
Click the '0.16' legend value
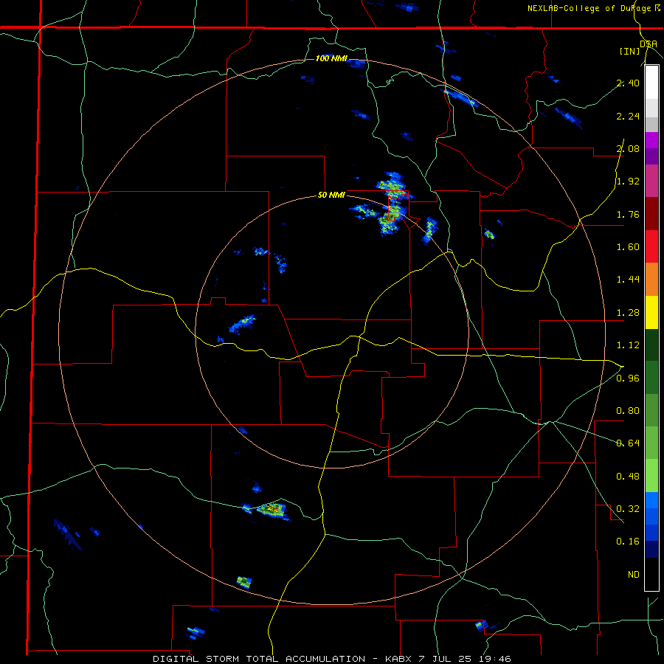(628, 542)
